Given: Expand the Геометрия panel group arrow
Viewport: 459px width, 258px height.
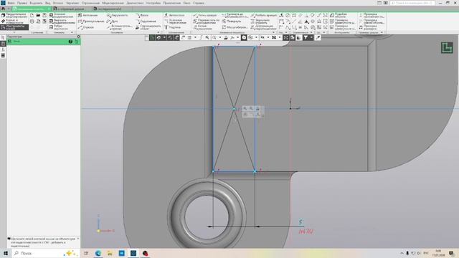Looking at the screenshot, I should [x=158, y=32].
